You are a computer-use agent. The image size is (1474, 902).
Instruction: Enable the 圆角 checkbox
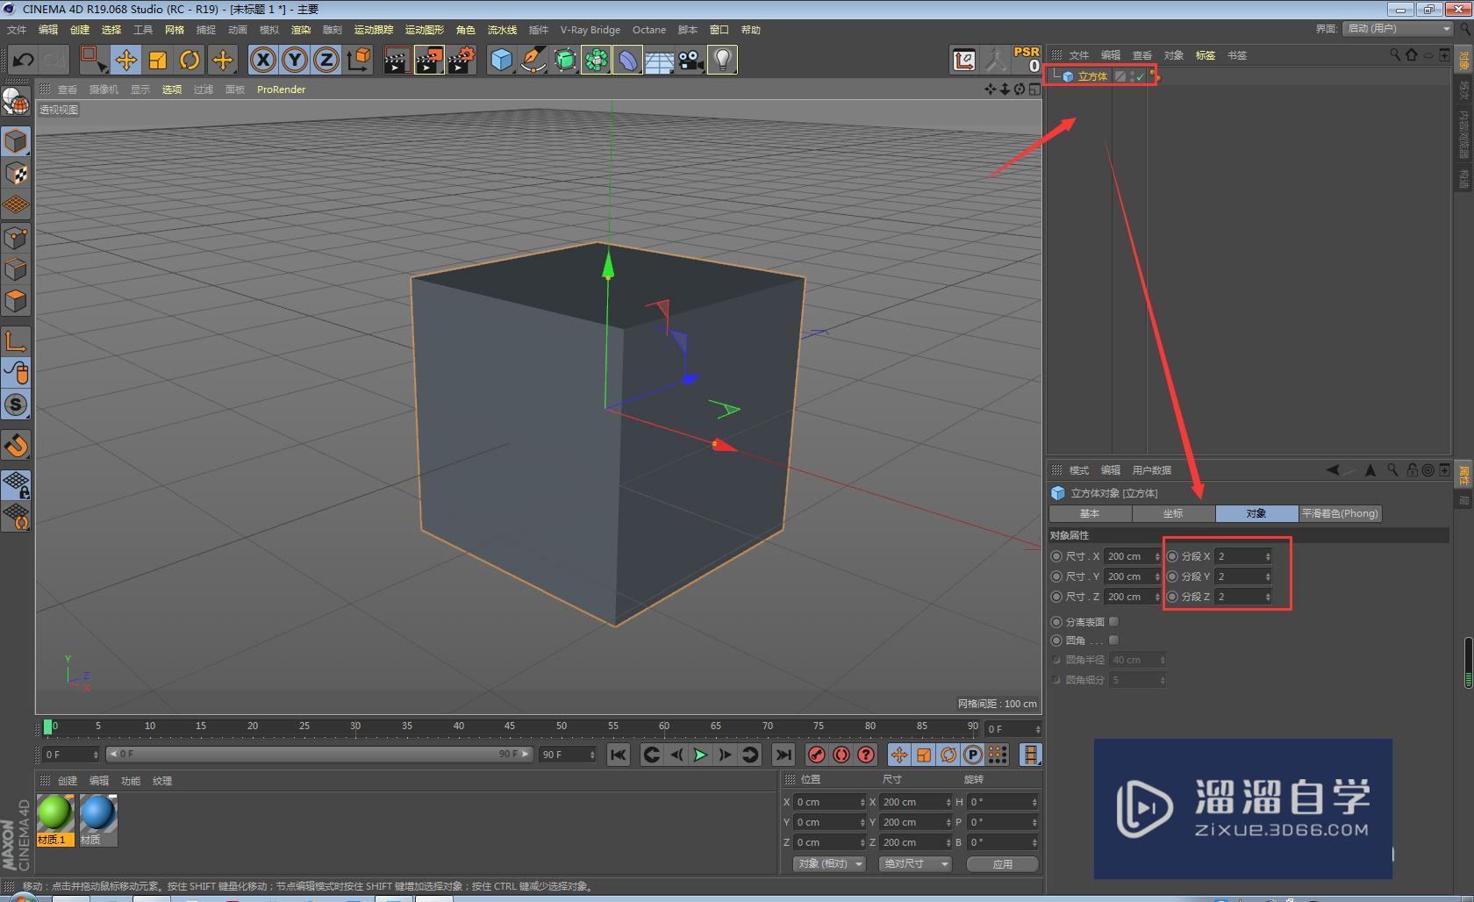(1113, 641)
